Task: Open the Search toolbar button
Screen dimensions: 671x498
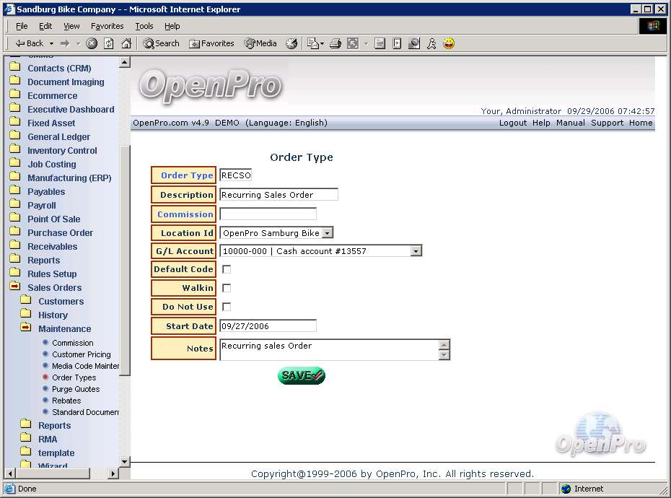Action: pos(161,43)
